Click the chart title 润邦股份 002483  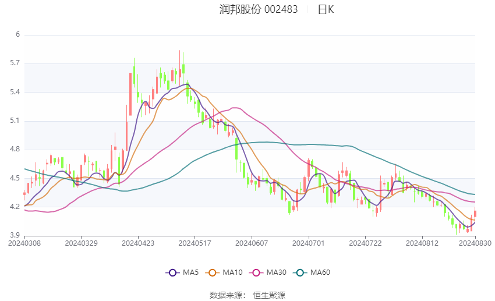pos(258,9)
